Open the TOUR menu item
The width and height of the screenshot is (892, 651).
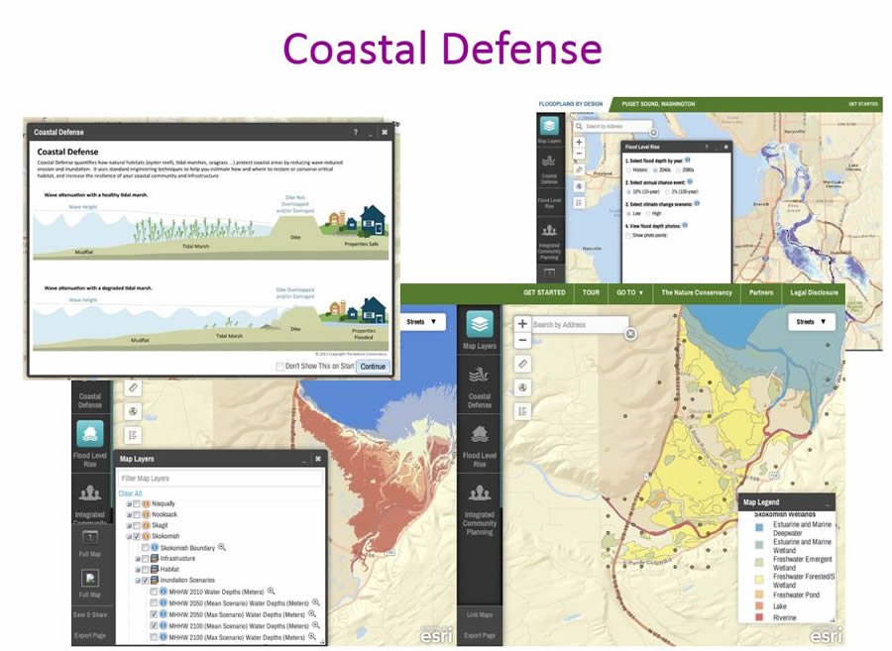click(591, 293)
